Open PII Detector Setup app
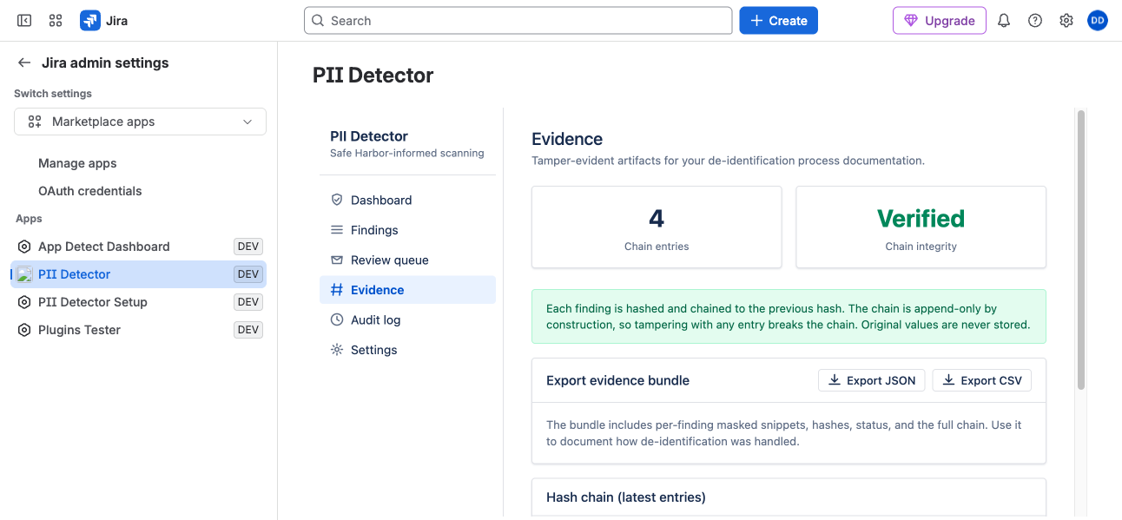The height and width of the screenshot is (520, 1122). tap(140, 302)
